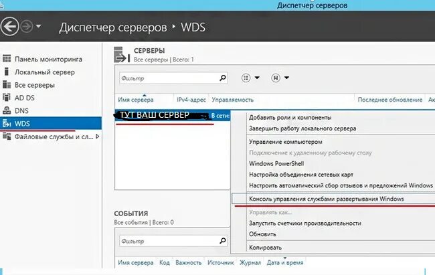Screen dimensions: 435x275
Task: Click the servers filter search magnifier
Action: pyautogui.click(x=223, y=78)
